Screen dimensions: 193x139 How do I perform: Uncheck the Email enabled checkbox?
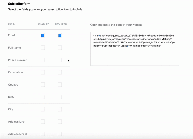coord(43,35)
